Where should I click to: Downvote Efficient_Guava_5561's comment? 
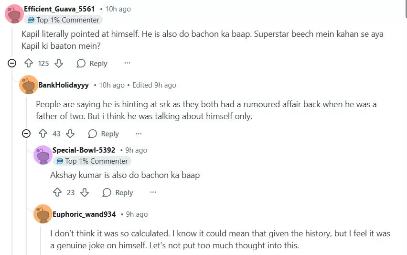[59, 63]
